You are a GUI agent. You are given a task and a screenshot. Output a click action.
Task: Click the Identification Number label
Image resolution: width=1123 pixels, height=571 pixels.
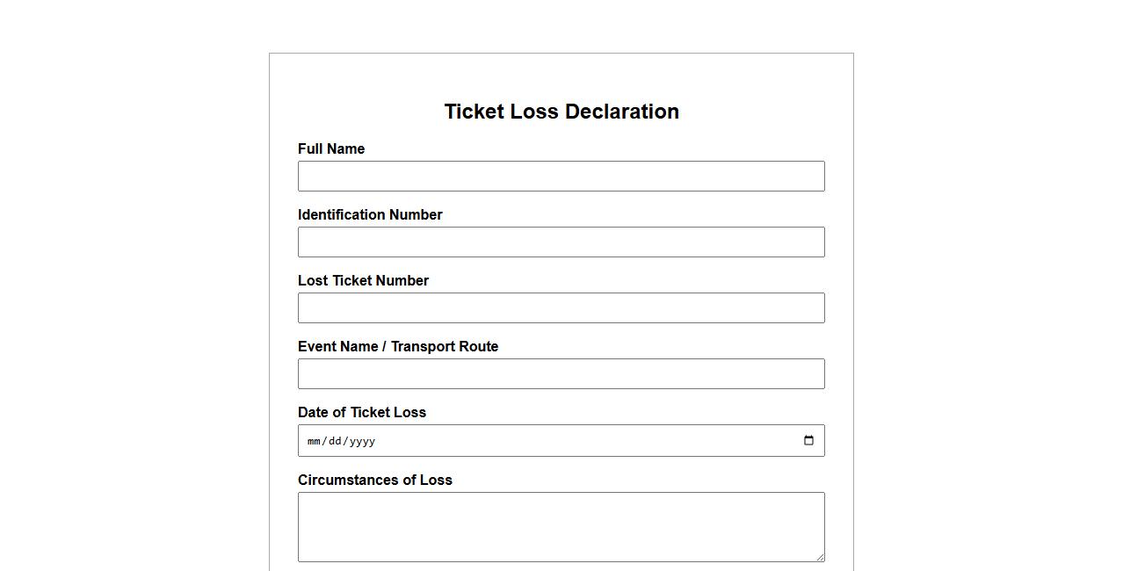pos(370,215)
